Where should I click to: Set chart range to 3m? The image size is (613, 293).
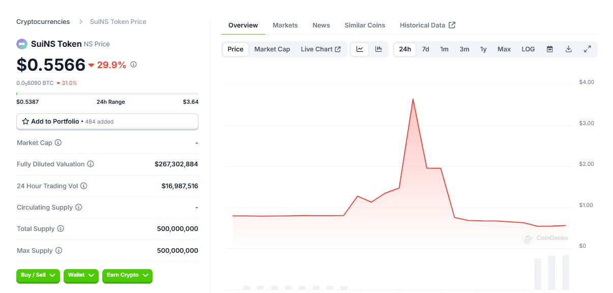(464, 49)
